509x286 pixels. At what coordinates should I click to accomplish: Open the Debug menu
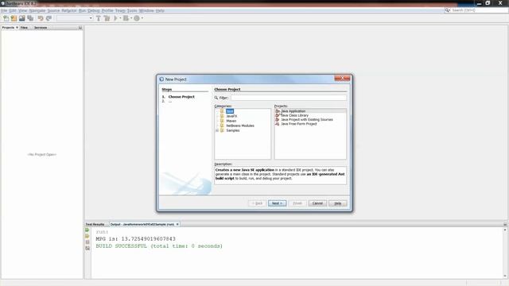pyautogui.click(x=94, y=10)
